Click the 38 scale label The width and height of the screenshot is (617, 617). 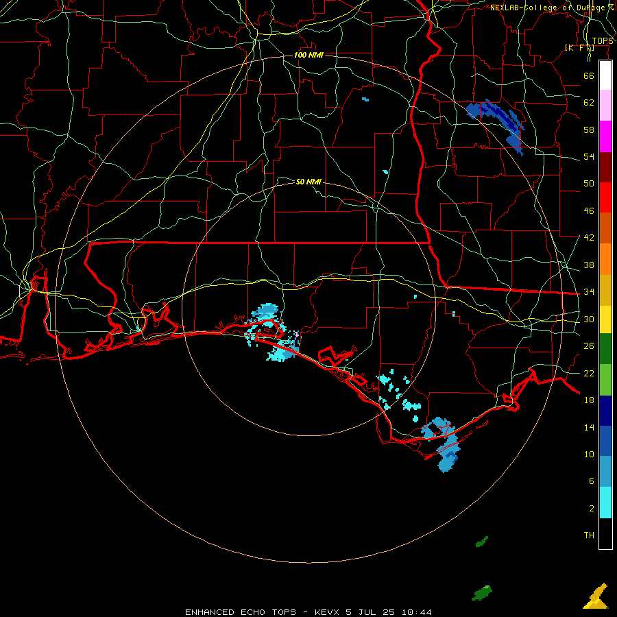[x=589, y=265]
